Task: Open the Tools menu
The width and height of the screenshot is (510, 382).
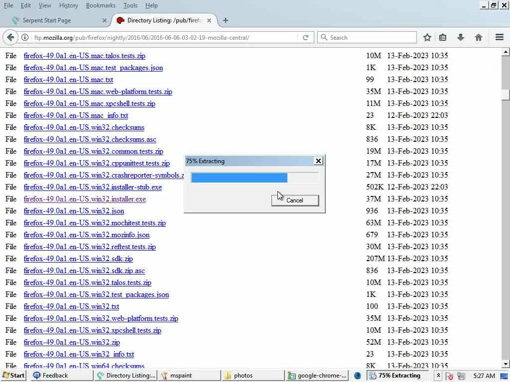Action: point(130,5)
